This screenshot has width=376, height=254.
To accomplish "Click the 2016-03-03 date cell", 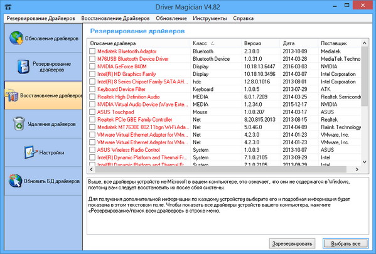I will point(294,66).
